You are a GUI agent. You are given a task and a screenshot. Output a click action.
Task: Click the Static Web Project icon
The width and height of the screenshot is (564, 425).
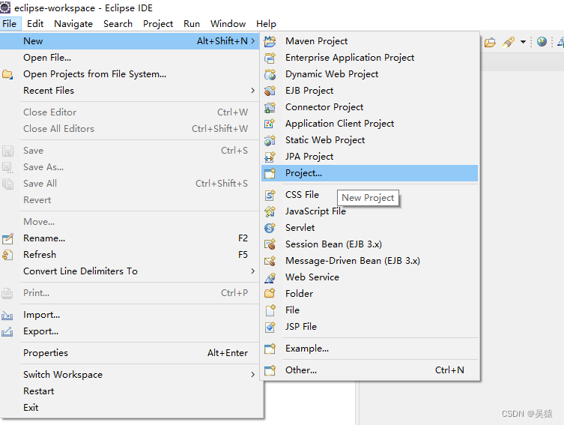pyautogui.click(x=270, y=140)
